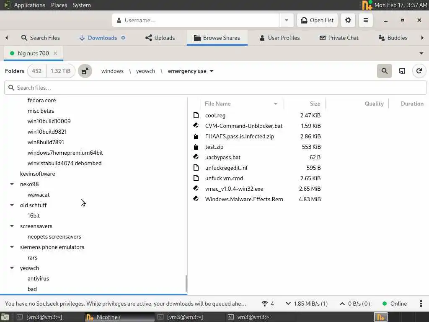Close the big nuts 700 tab
The height and width of the screenshot is (322, 429).
tap(55, 53)
